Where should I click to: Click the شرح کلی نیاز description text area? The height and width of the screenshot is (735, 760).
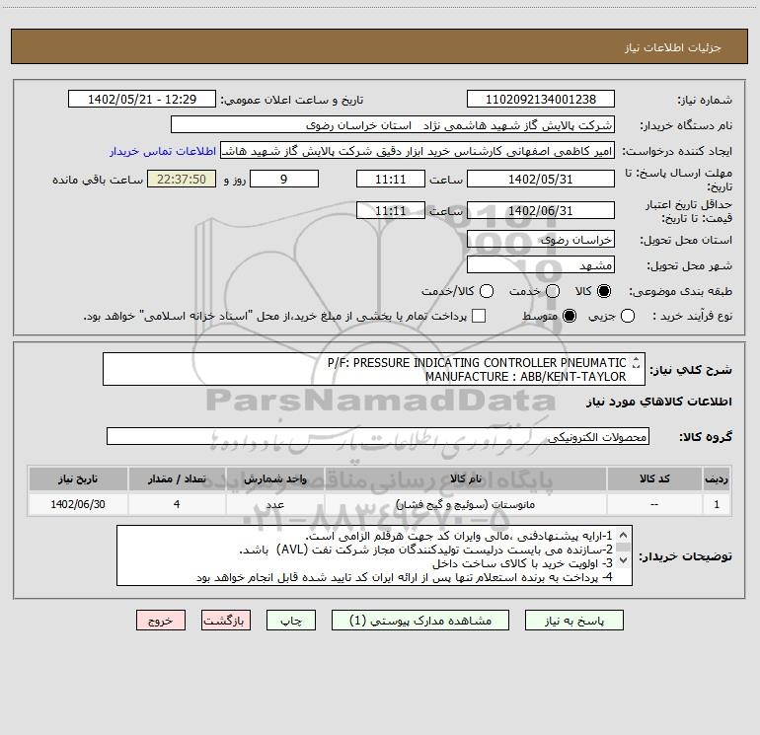(374, 369)
